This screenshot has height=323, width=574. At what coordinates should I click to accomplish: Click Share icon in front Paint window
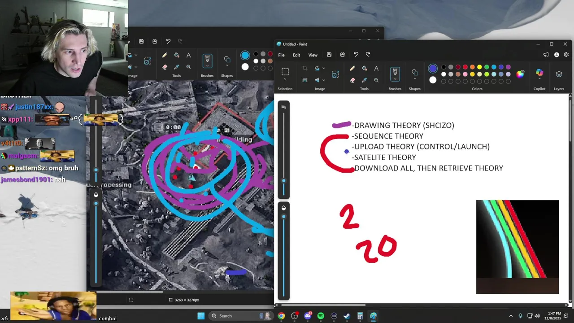coord(343,55)
